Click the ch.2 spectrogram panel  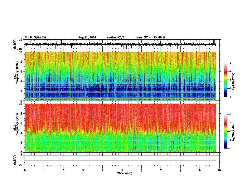click(x=120, y=128)
